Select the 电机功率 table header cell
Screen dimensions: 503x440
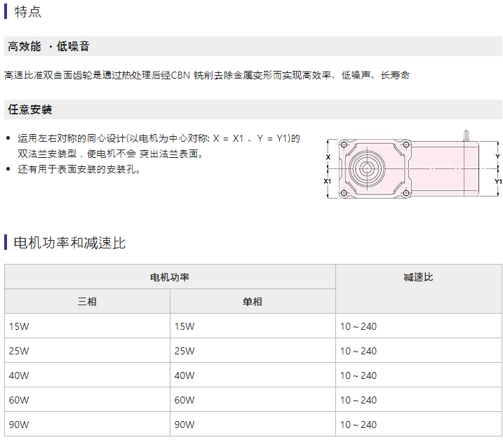(x=170, y=277)
